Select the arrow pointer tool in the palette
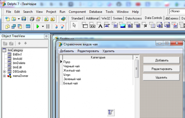Screen dimensions: 185x118 pos(74,25)
